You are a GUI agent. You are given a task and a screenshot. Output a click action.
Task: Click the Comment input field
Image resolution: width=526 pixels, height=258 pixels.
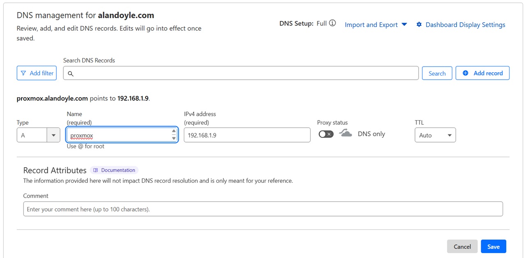click(x=263, y=209)
